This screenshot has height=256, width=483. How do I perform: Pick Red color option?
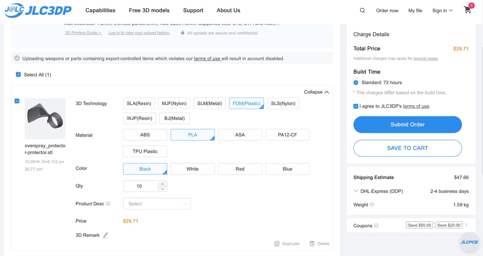coord(240,169)
